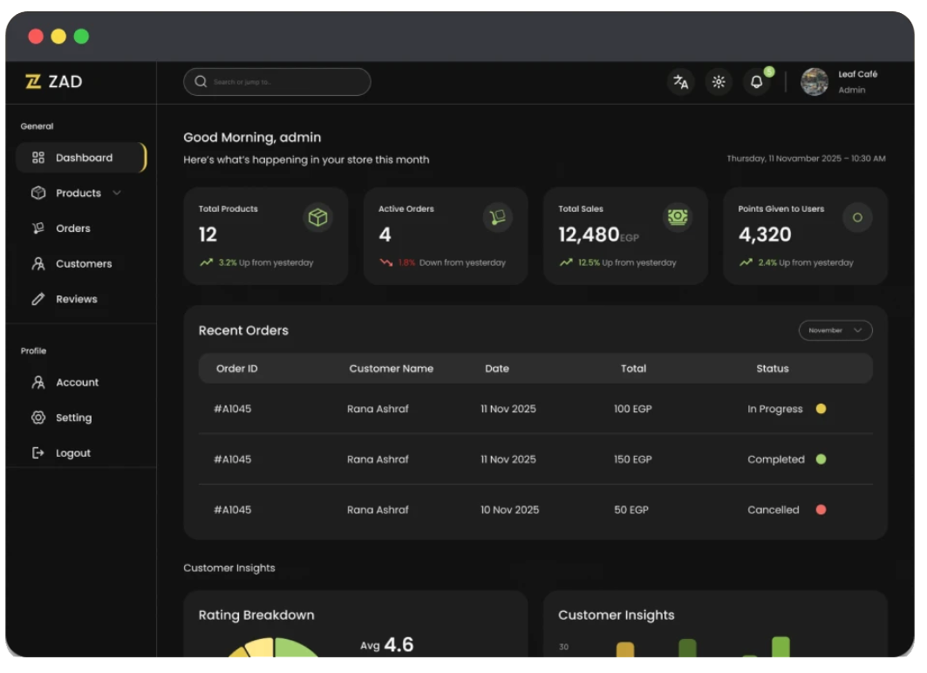Viewport: 927px width, 673px height.
Task: Open the Customers section
Action: (83, 263)
